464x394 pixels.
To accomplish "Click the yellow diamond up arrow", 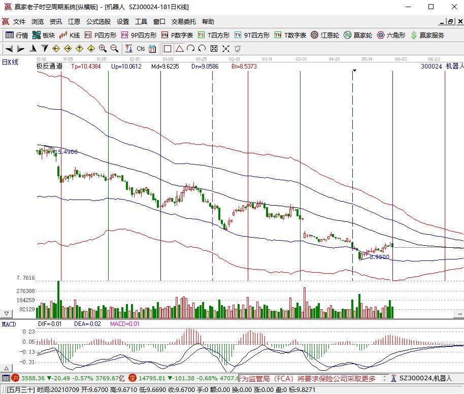I will [79, 49].
